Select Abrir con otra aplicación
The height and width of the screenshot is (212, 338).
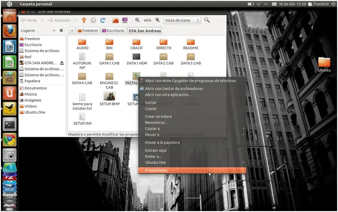click(x=192, y=94)
